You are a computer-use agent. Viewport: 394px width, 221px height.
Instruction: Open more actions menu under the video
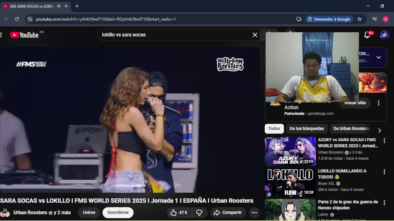coord(254,212)
